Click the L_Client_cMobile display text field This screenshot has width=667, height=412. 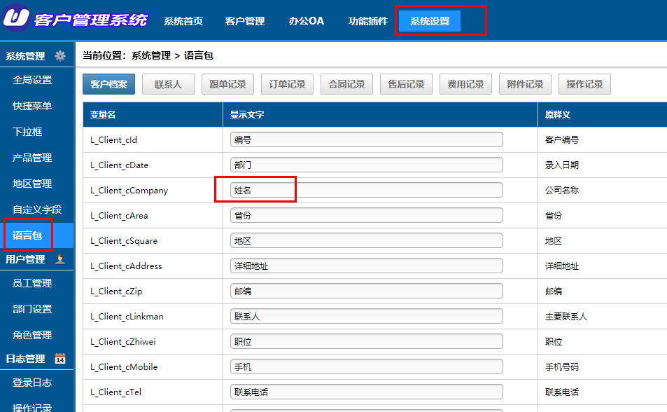coord(367,366)
